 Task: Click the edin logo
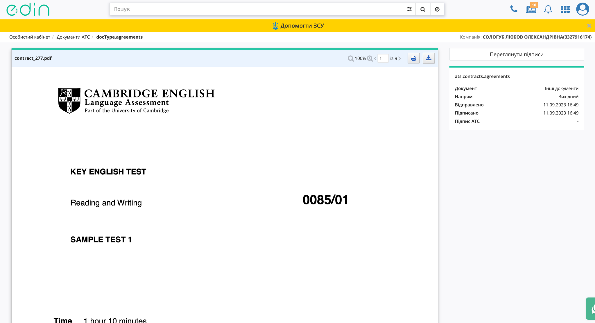point(28,9)
